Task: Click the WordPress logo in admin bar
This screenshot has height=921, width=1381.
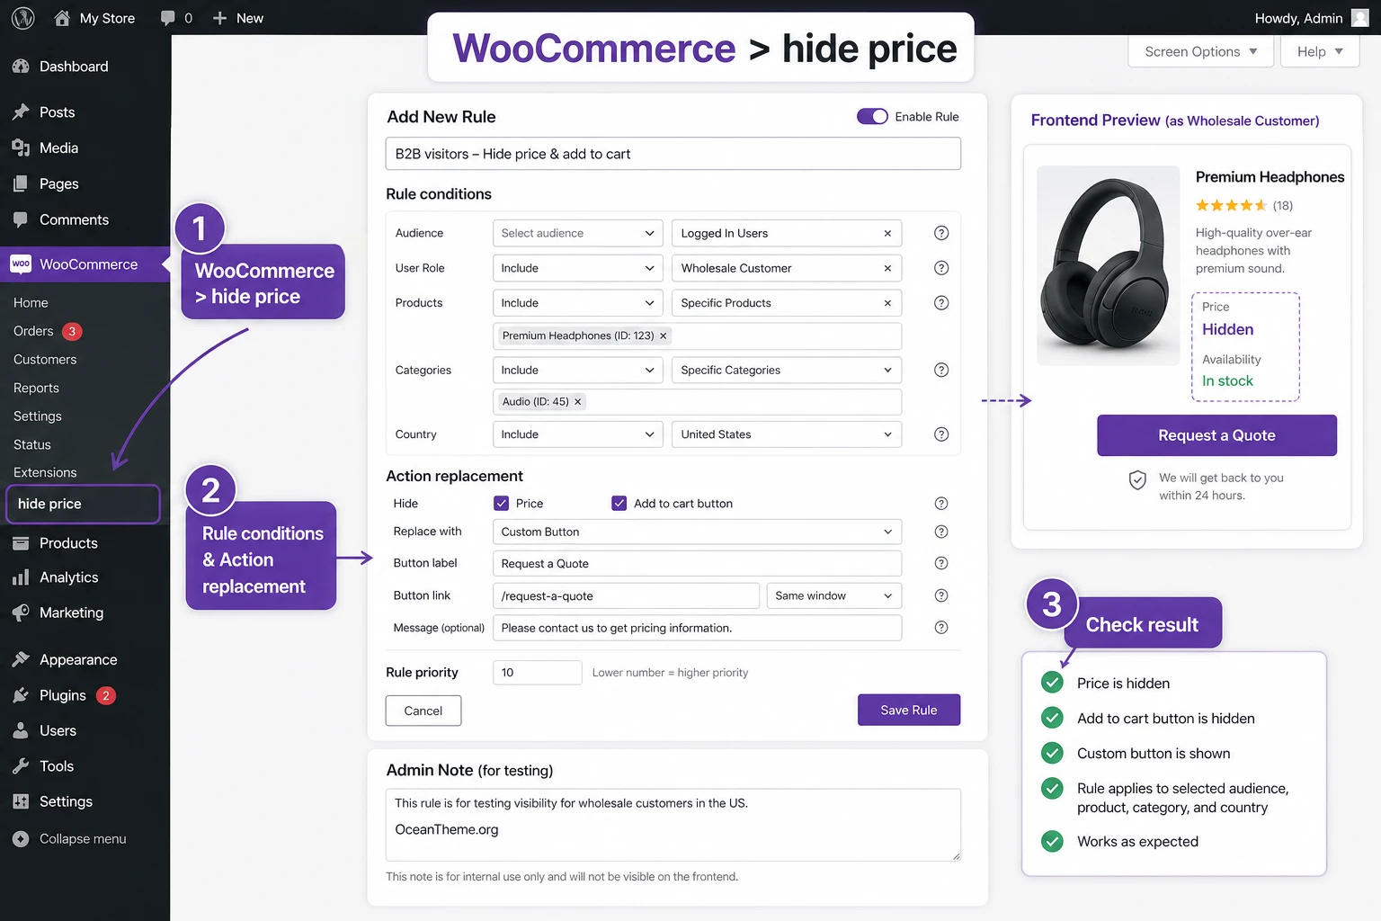Action: point(22,18)
